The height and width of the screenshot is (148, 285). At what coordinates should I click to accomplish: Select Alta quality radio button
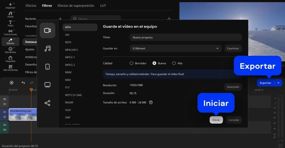coord(174,63)
